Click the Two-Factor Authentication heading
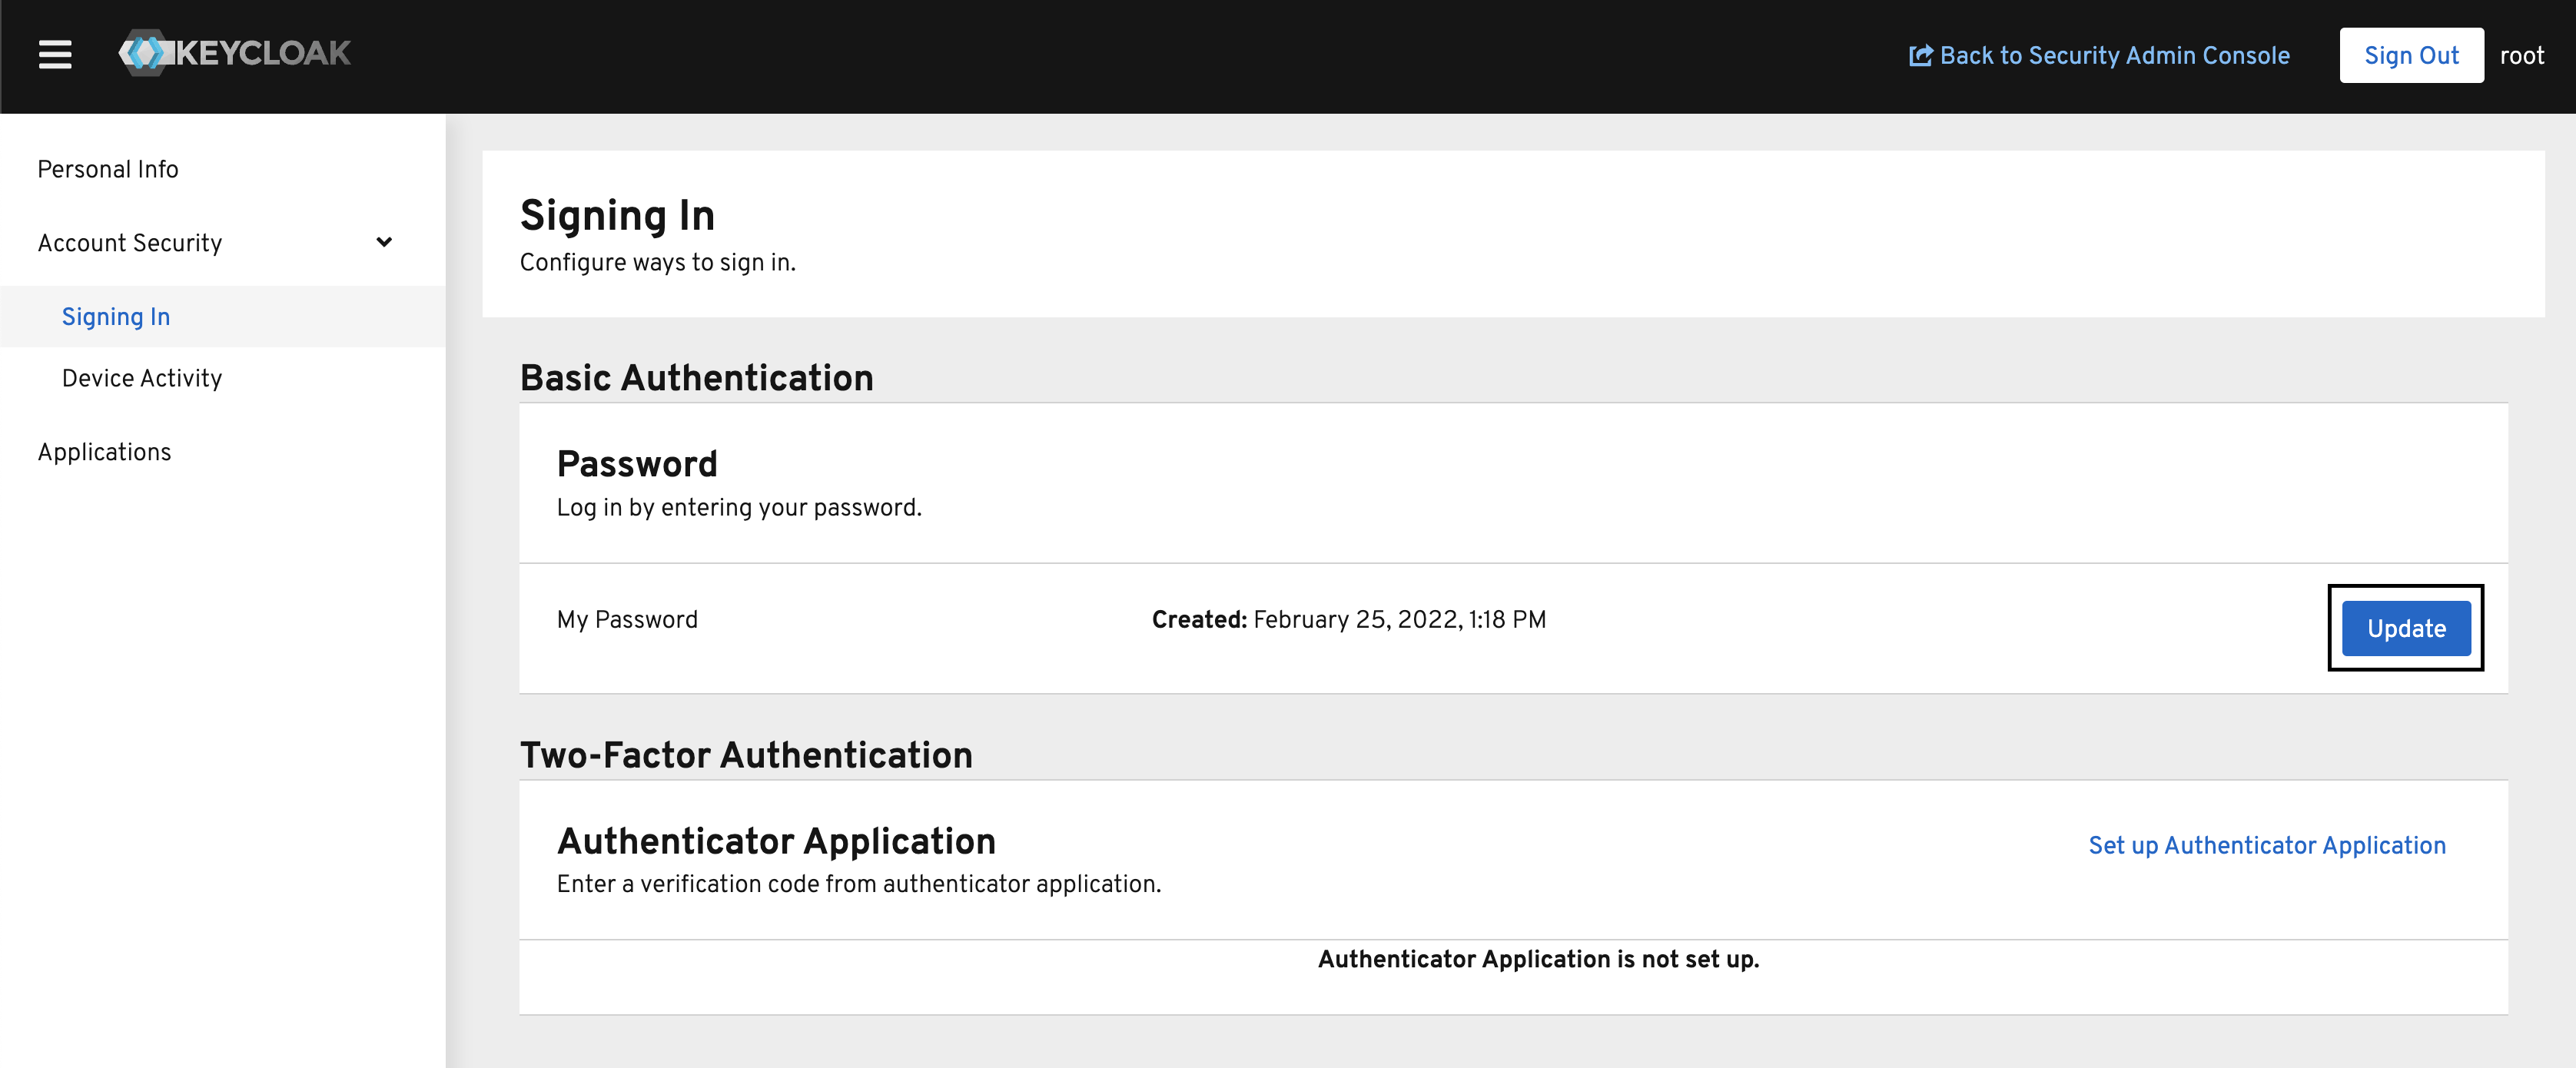 click(x=745, y=755)
